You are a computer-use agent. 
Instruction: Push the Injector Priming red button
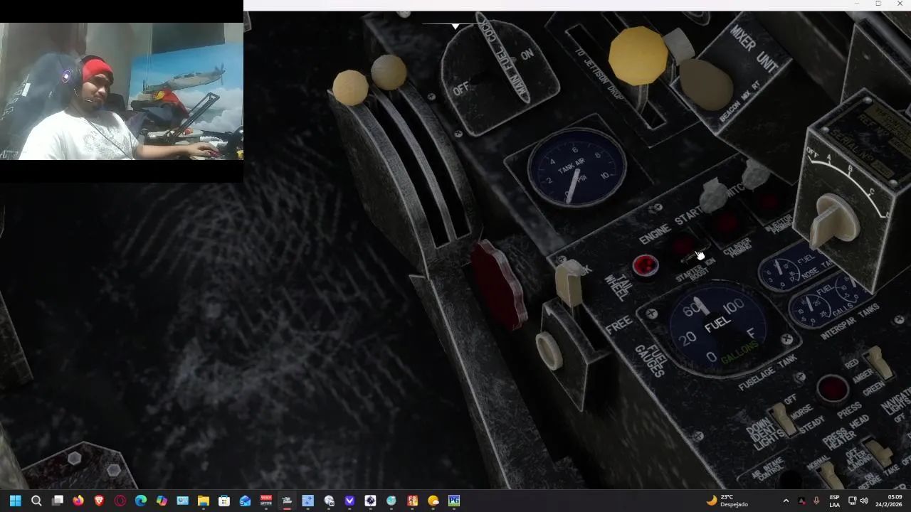click(x=769, y=201)
